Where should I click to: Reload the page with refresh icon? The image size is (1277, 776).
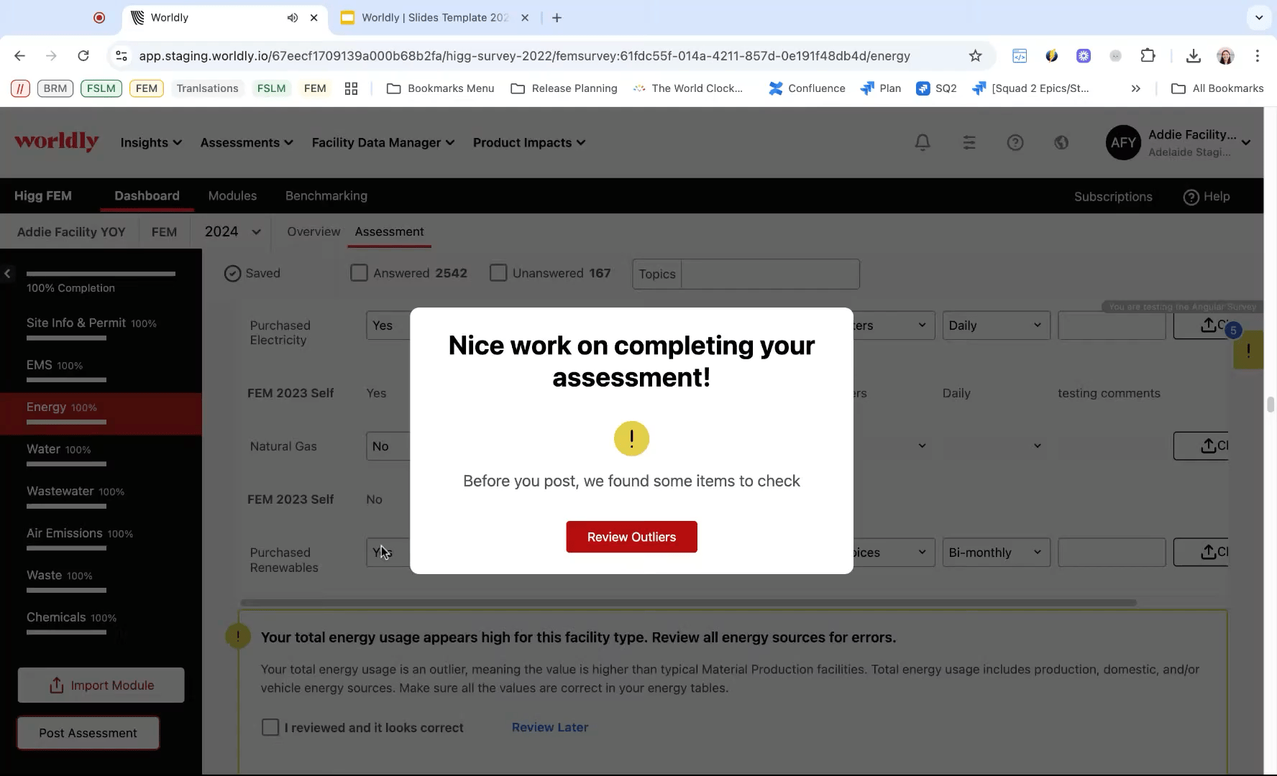pos(83,55)
